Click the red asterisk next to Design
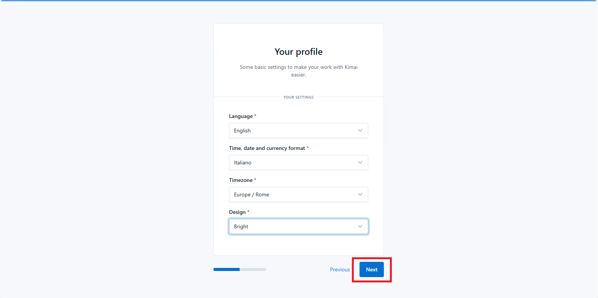Viewport: 598px width, 298px height. (248, 212)
